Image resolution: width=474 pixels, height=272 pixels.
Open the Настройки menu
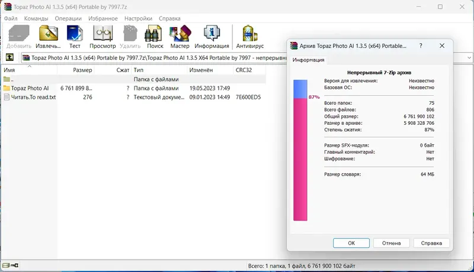[138, 18]
